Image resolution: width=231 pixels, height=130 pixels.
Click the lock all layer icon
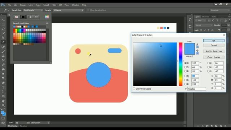pos(212,30)
